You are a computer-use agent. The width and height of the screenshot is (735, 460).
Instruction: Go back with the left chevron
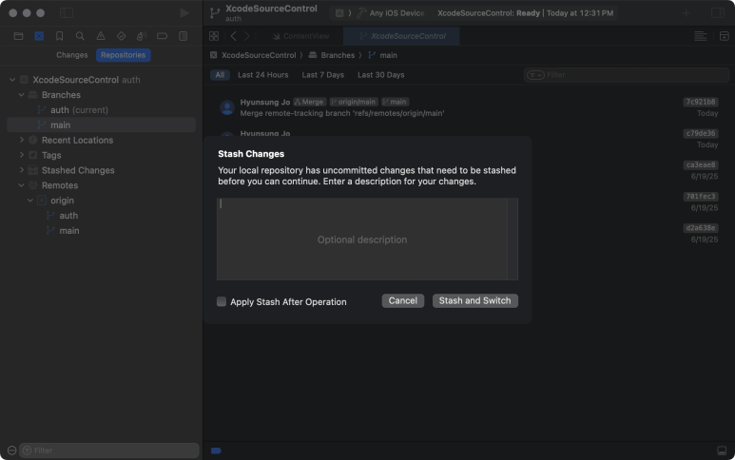click(234, 36)
